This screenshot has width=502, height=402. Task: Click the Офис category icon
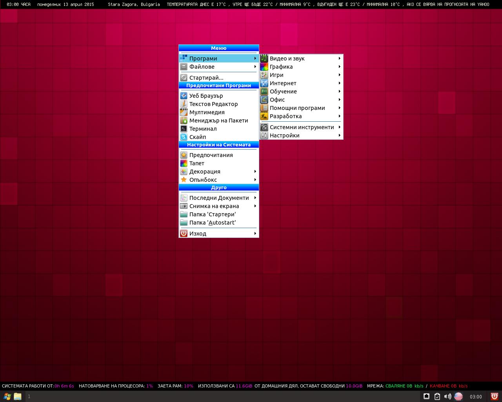pyautogui.click(x=264, y=100)
